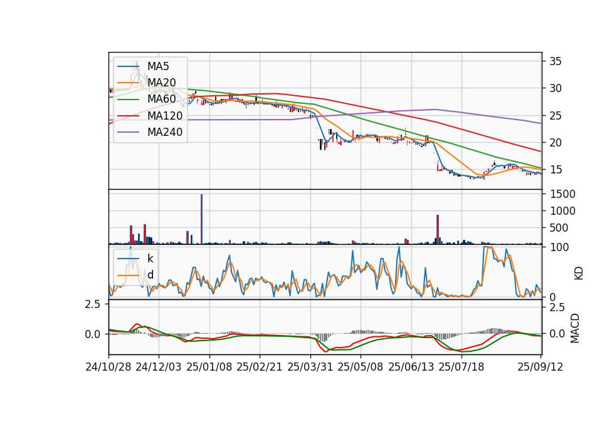Click the price axis value 15
Screen dimensions: 602x432
555,170
